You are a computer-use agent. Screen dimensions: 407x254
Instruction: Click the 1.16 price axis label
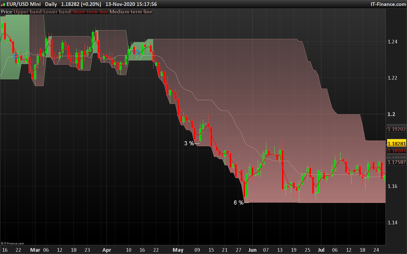[x=392, y=186]
